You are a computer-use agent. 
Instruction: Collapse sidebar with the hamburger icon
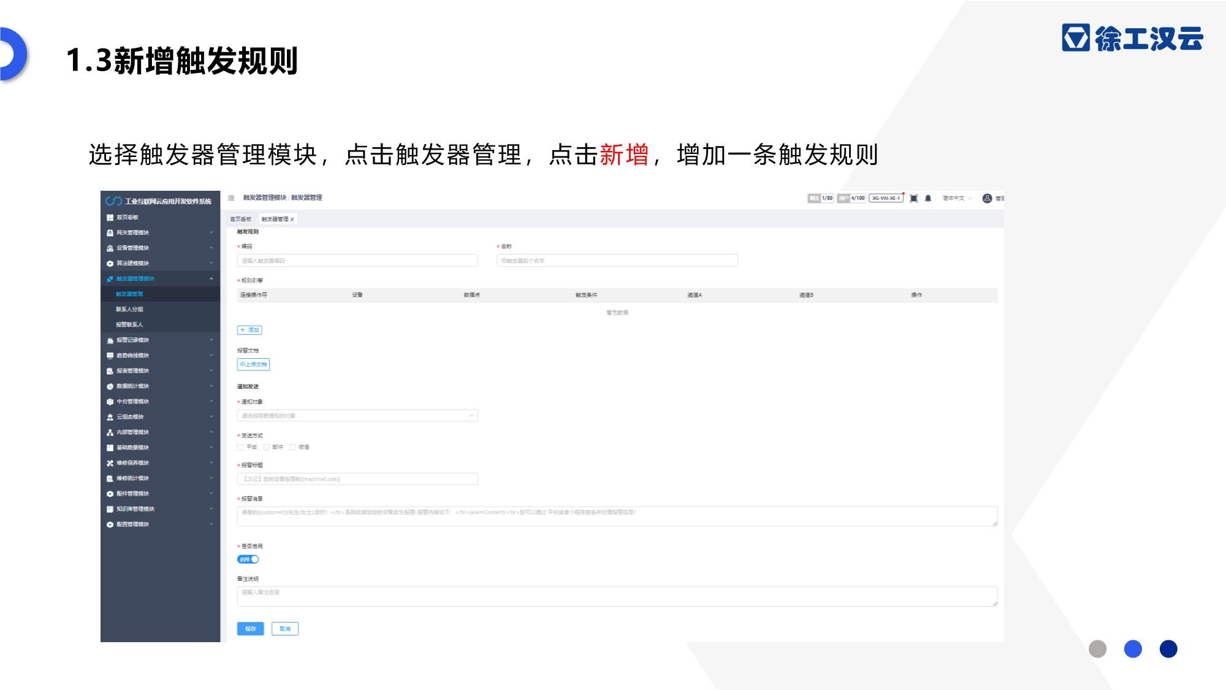[231, 198]
